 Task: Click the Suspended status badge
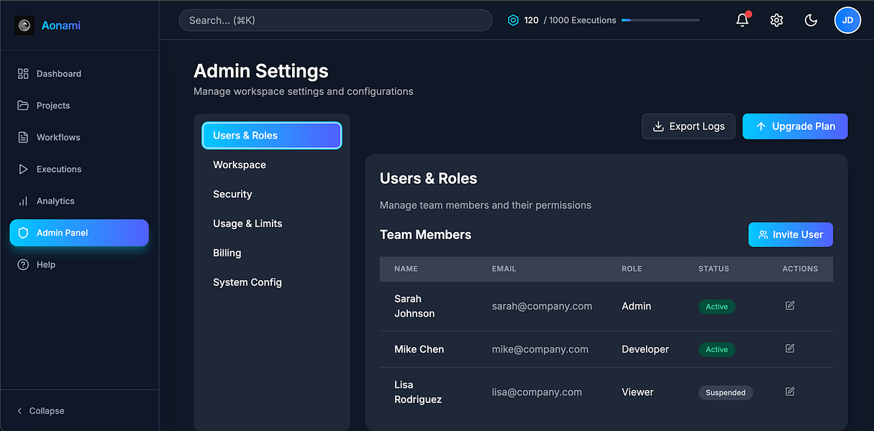[726, 393]
